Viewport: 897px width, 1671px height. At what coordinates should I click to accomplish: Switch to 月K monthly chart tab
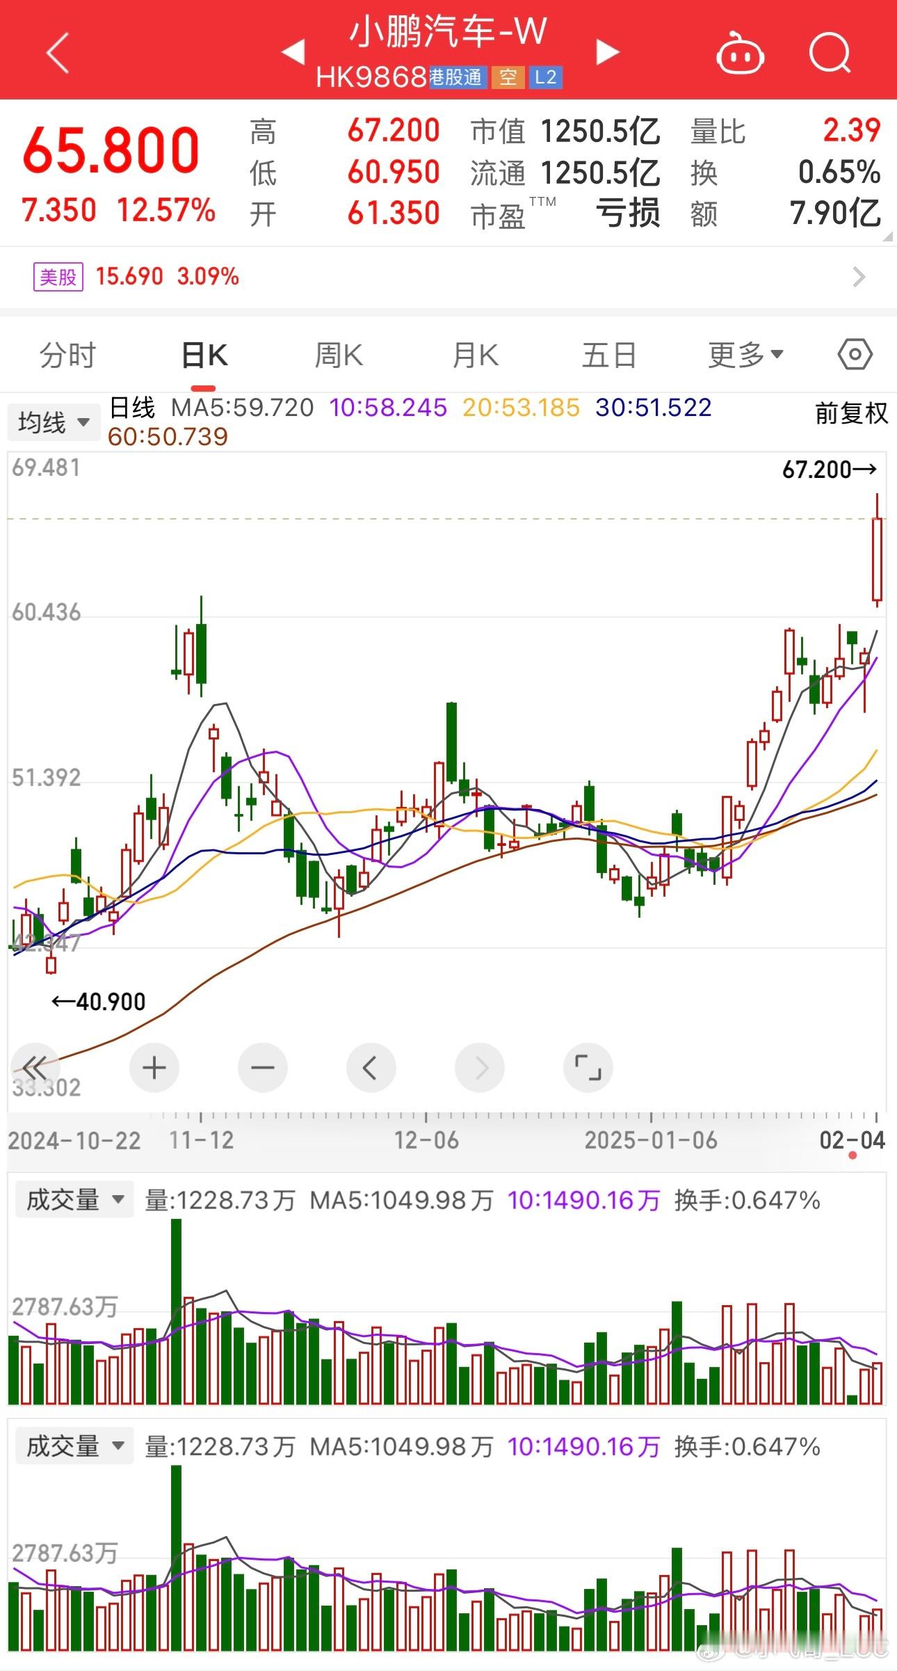[475, 355]
